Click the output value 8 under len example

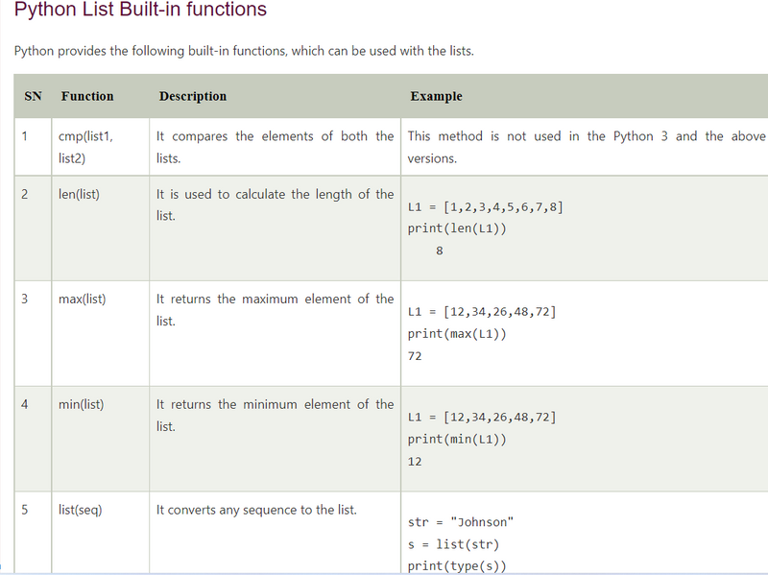pyautogui.click(x=439, y=252)
